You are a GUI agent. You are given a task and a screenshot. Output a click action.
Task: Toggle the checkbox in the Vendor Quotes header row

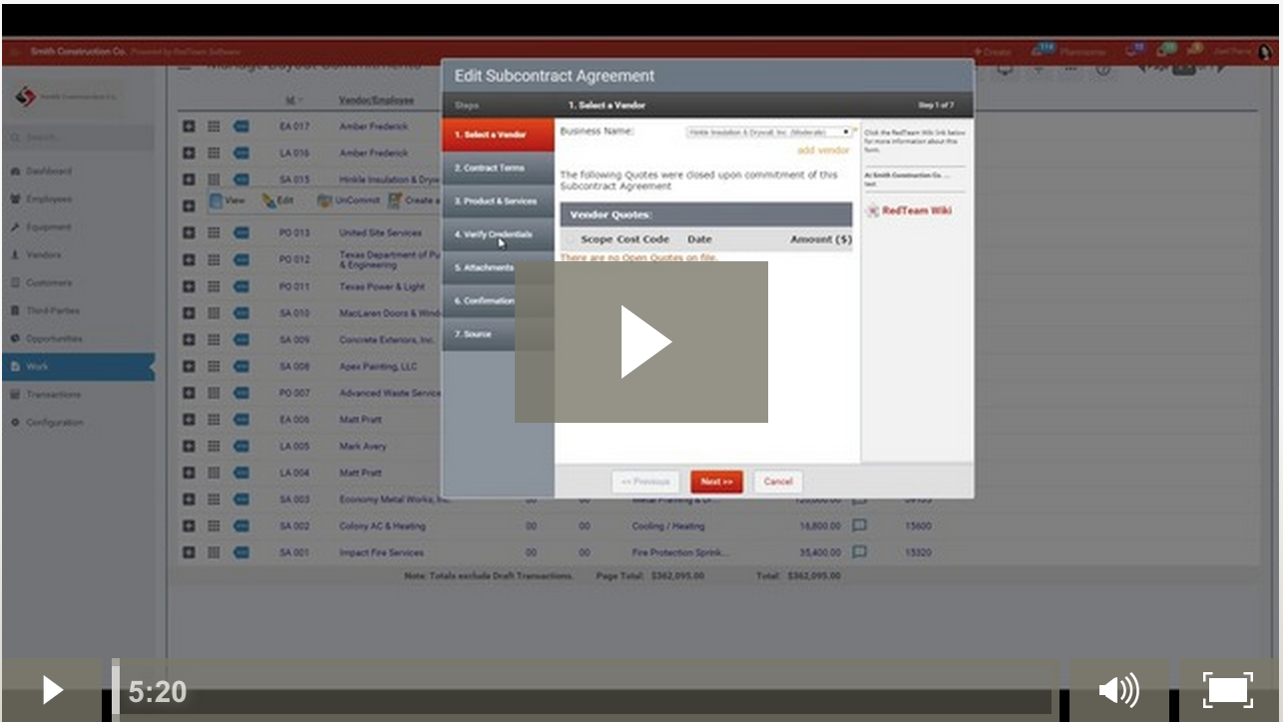pos(571,239)
